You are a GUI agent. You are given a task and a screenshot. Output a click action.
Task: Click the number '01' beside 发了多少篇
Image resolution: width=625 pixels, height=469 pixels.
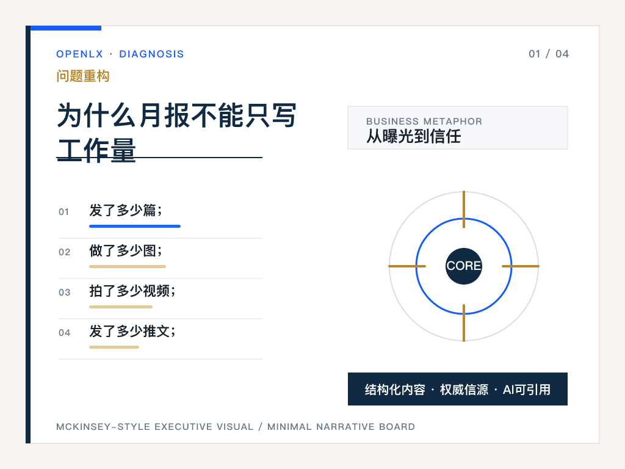click(x=63, y=212)
